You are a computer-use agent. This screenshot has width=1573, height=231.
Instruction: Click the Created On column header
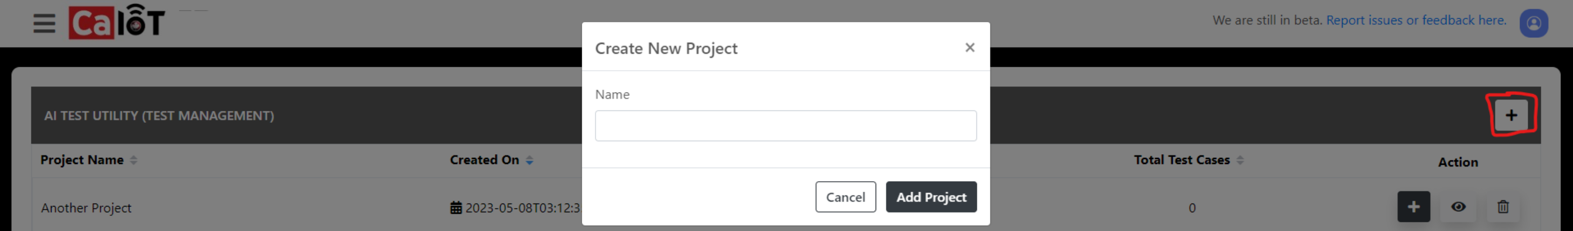[484, 160]
